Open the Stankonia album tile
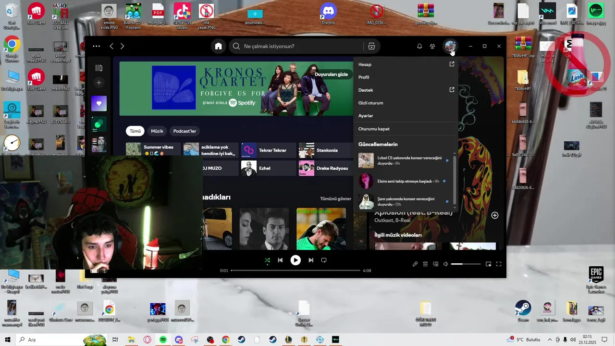Image resolution: width=615 pixels, height=346 pixels. 326,150
